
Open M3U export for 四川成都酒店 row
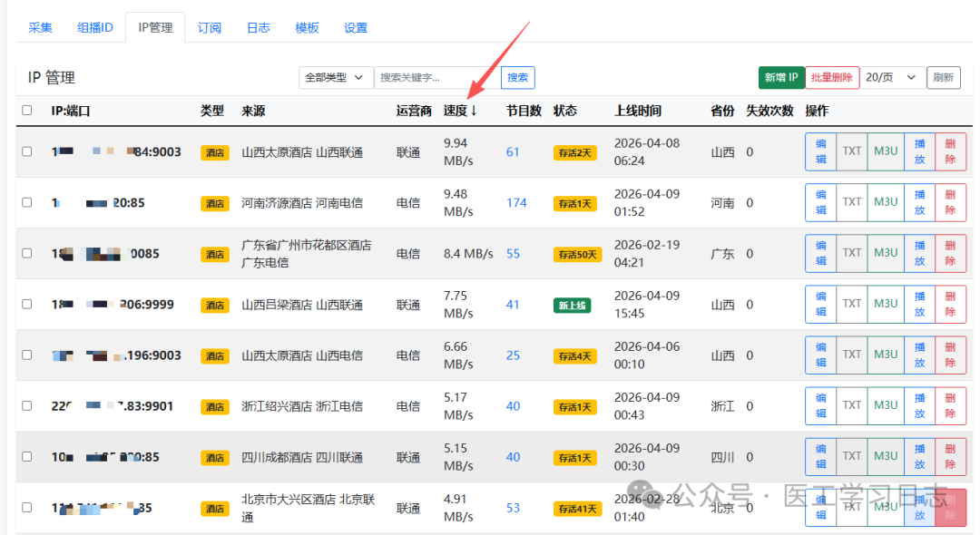click(886, 456)
